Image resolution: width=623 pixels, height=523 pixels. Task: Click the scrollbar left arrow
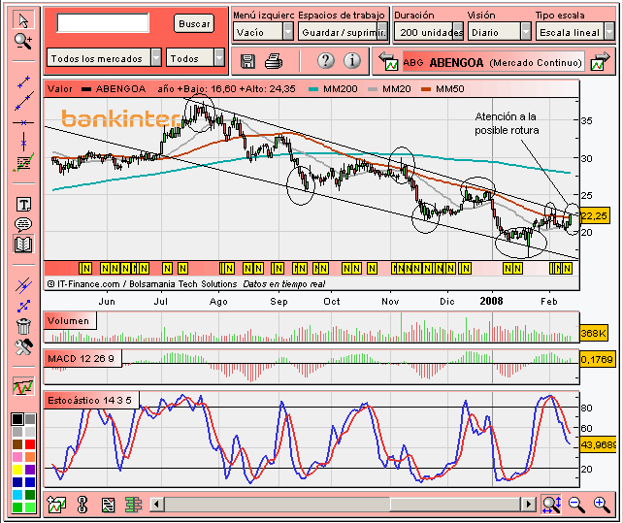(x=156, y=505)
